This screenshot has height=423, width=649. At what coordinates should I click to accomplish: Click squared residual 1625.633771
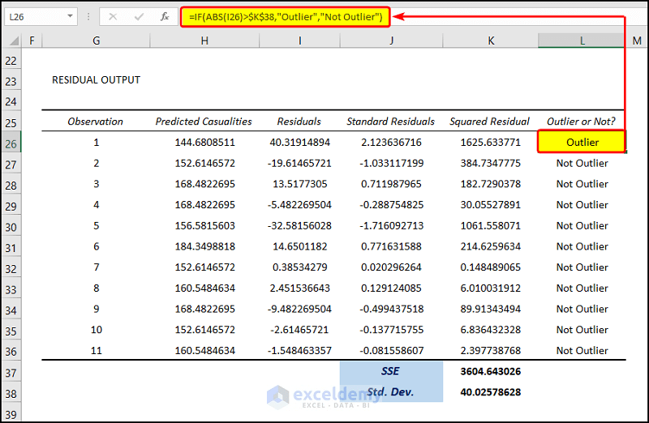point(491,143)
